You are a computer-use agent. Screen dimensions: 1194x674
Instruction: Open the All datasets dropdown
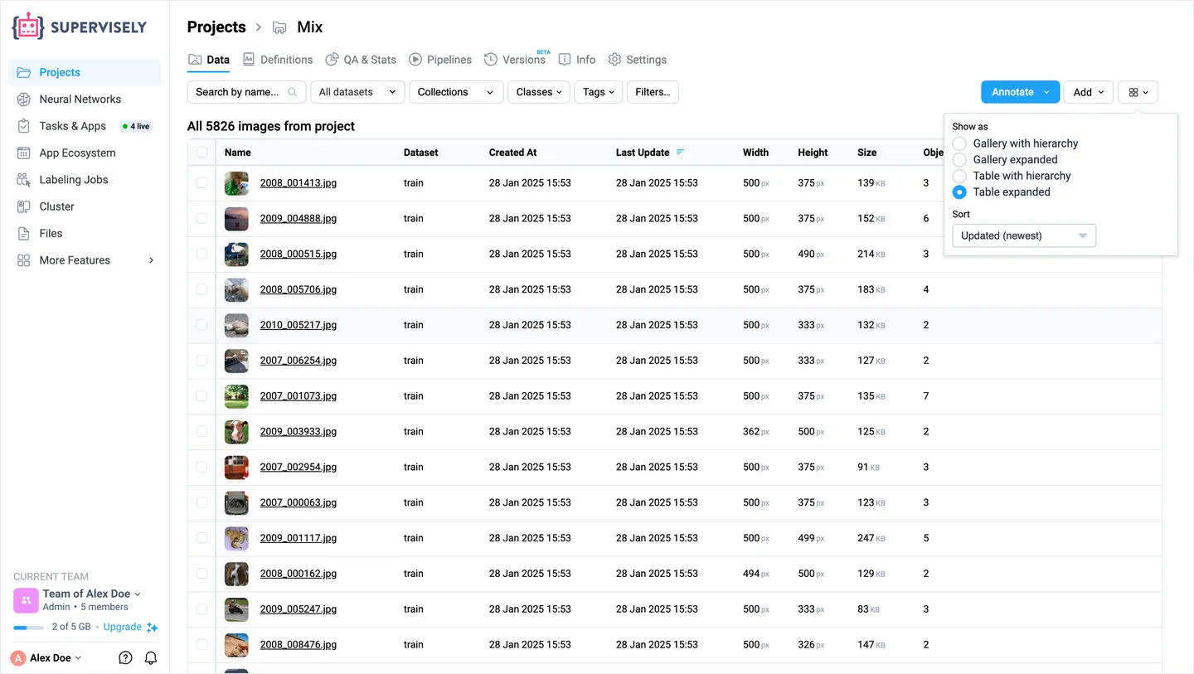click(x=357, y=92)
